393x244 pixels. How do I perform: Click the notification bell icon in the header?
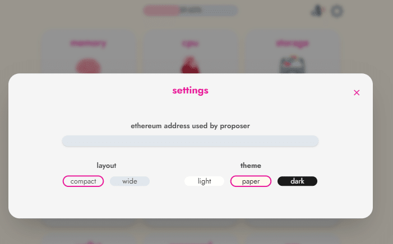[x=317, y=11]
